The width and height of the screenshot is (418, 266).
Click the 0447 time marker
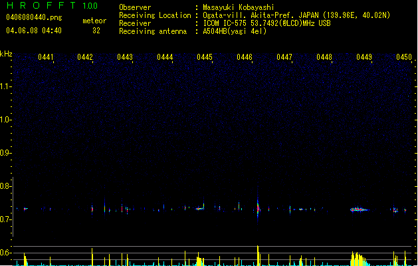[284, 57]
